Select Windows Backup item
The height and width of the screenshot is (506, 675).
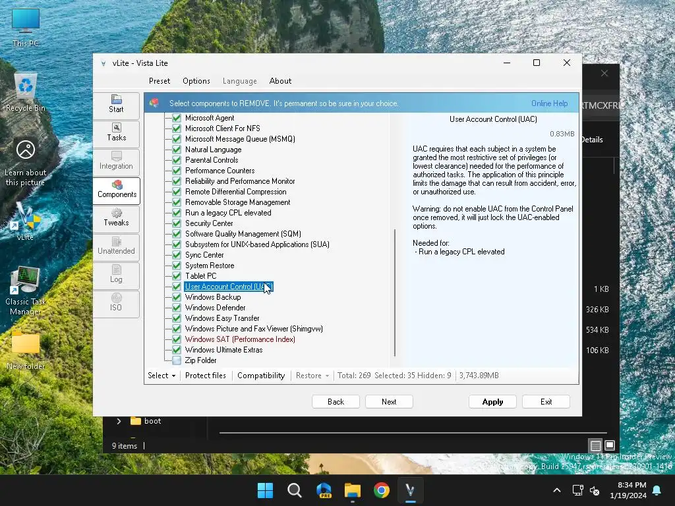click(213, 297)
